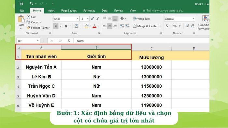
Task: Click the formula bar containing Nam
Action: click(x=142, y=41)
